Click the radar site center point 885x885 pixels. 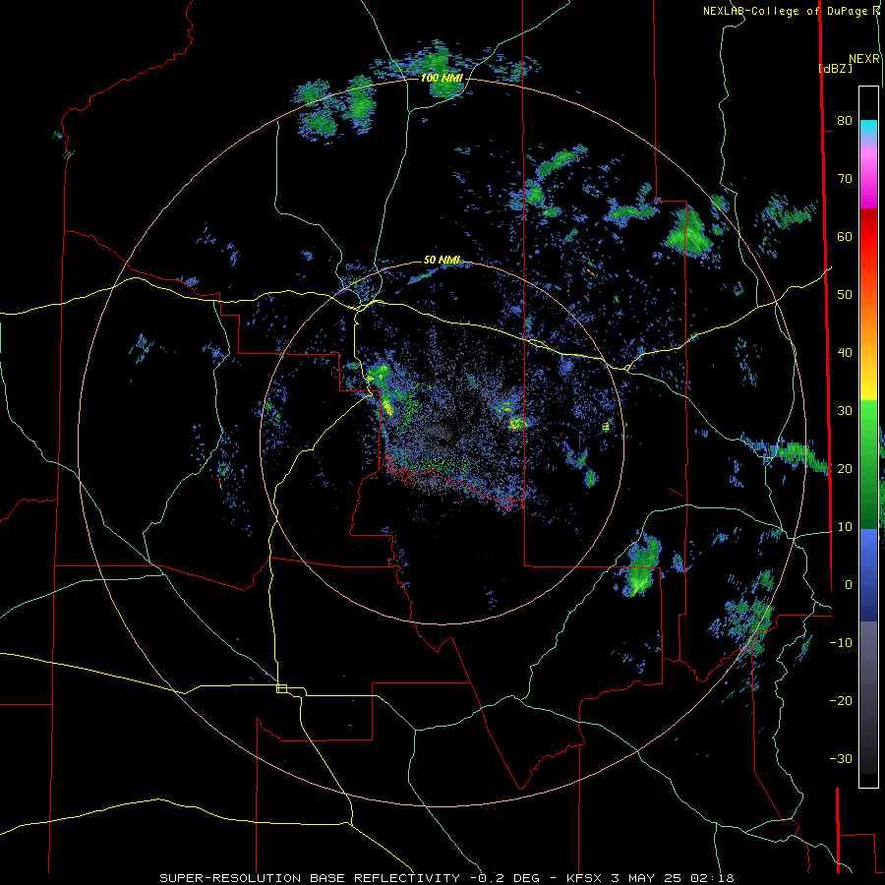point(442,442)
